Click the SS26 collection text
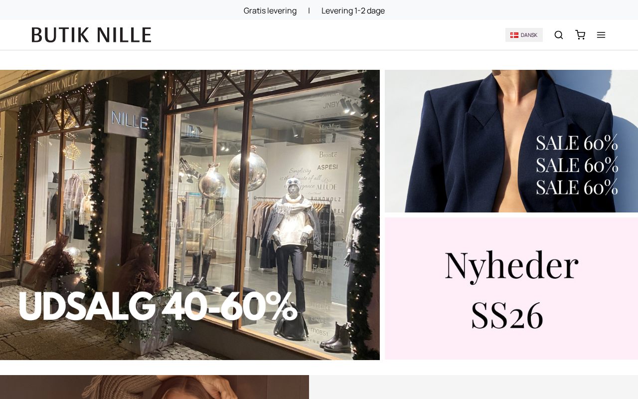Viewport: 638px width, 399px height. (507, 316)
